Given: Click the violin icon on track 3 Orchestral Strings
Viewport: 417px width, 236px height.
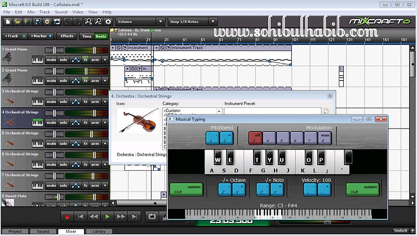Looking at the screenshot, I should pyautogui.click(x=10, y=101).
